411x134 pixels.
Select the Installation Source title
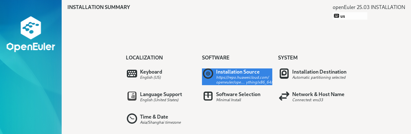coord(238,72)
